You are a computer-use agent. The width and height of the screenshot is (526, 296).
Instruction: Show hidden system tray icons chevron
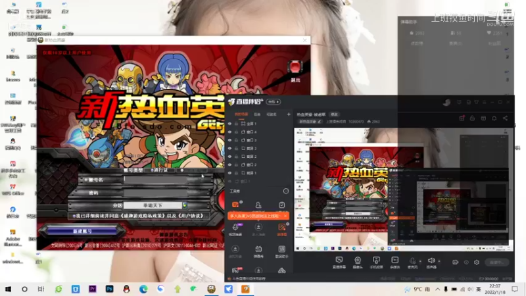click(438, 289)
